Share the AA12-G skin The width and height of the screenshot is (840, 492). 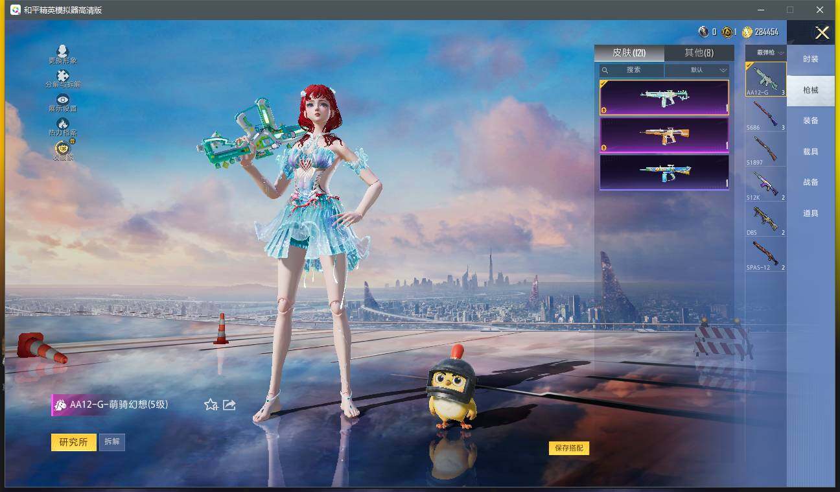coord(229,404)
